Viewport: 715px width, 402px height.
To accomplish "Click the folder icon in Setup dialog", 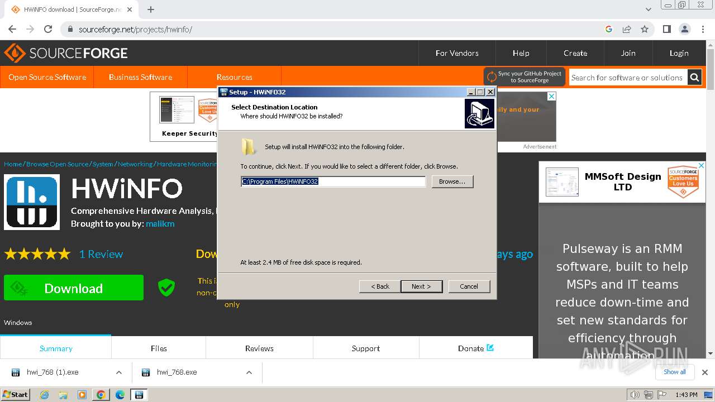I will 249,147.
